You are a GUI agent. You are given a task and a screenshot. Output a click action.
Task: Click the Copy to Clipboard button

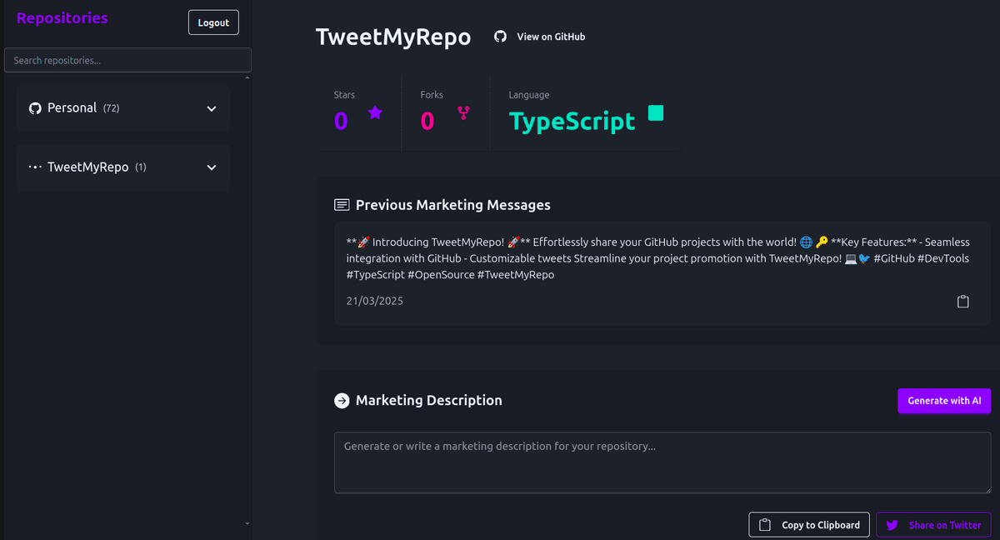809,525
